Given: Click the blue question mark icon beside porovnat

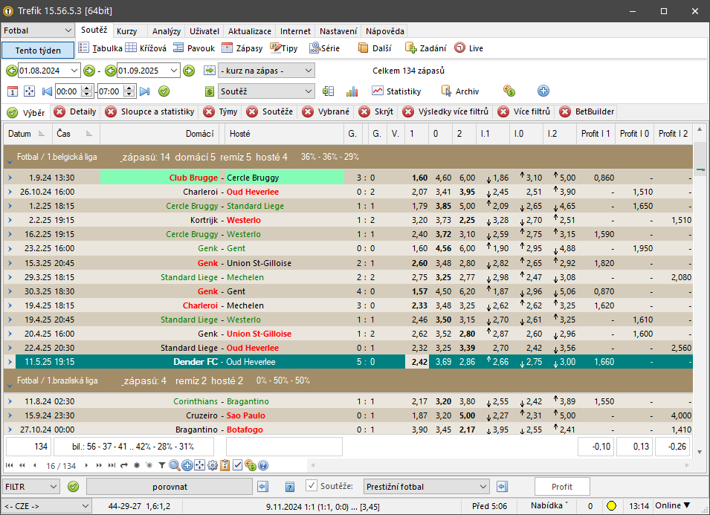Looking at the screenshot, I should tap(290, 487).
